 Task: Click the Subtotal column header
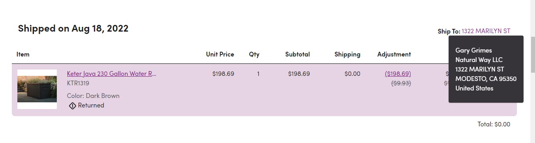297,54
